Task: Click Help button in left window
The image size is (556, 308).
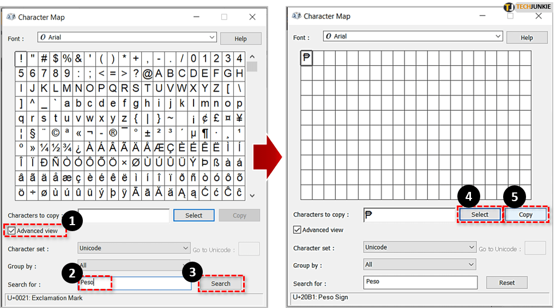Action: (240, 39)
